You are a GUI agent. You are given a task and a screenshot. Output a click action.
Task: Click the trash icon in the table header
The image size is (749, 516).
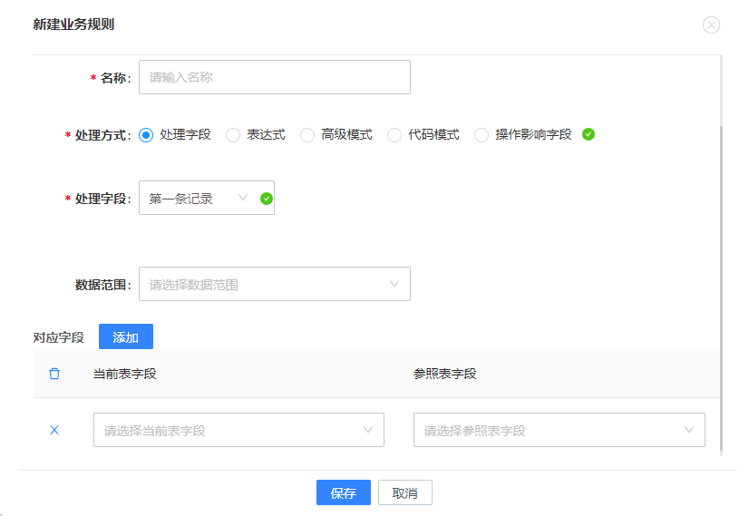pos(54,374)
